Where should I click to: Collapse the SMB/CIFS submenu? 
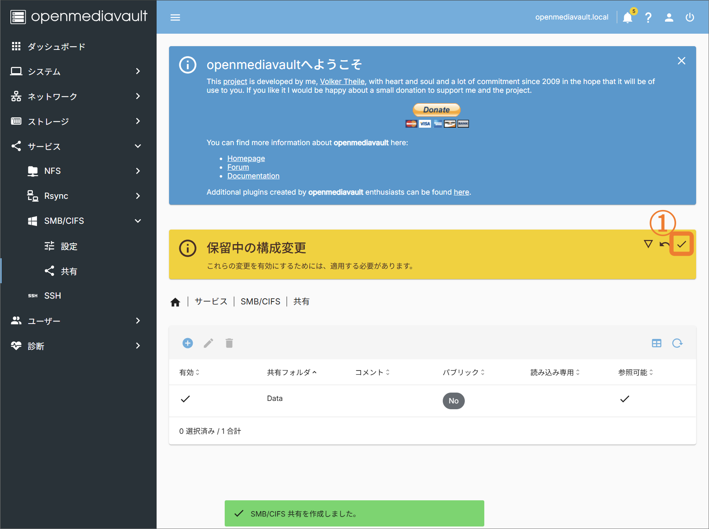pos(78,221)
